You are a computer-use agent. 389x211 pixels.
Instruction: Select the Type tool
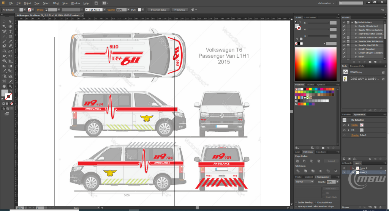pos(10,31)
